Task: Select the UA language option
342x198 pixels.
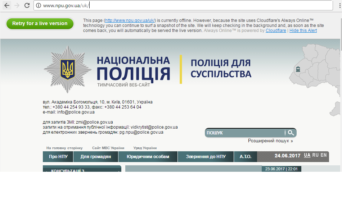Action: tap(307, 155)
